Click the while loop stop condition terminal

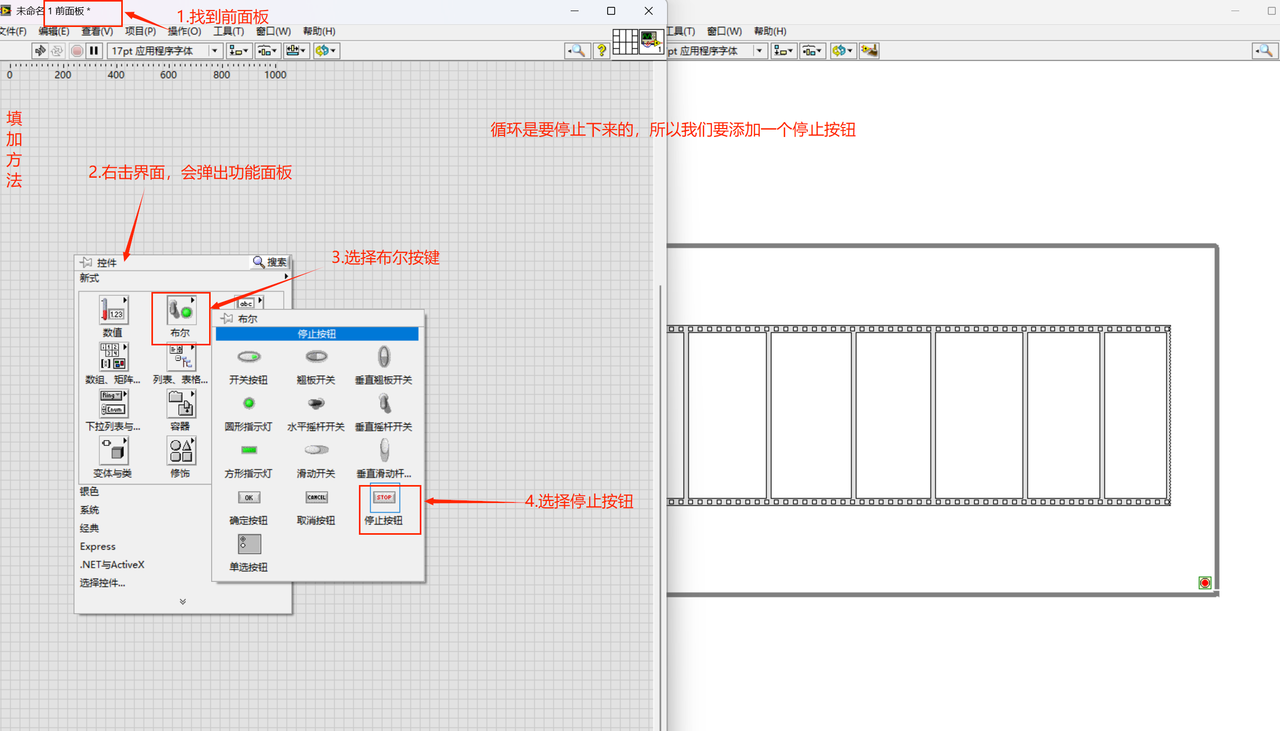pyautogui.click(x=1205, y=582)
